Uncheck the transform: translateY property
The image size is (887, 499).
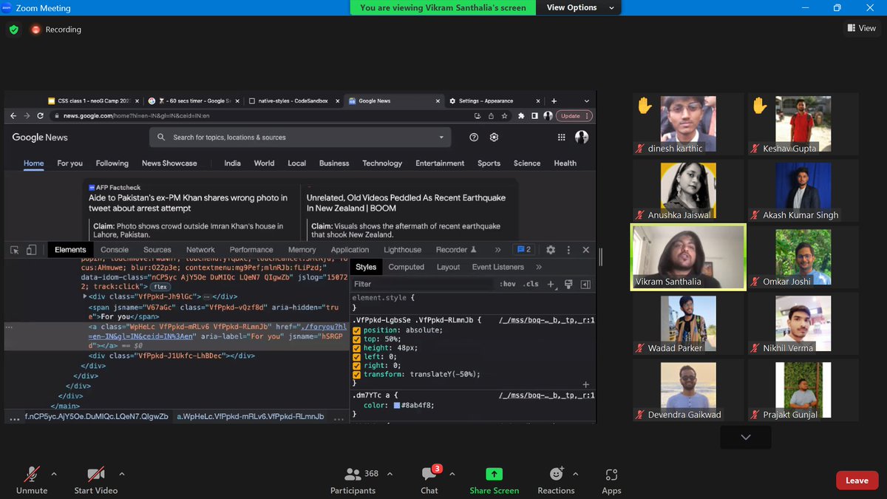point(357,375)
